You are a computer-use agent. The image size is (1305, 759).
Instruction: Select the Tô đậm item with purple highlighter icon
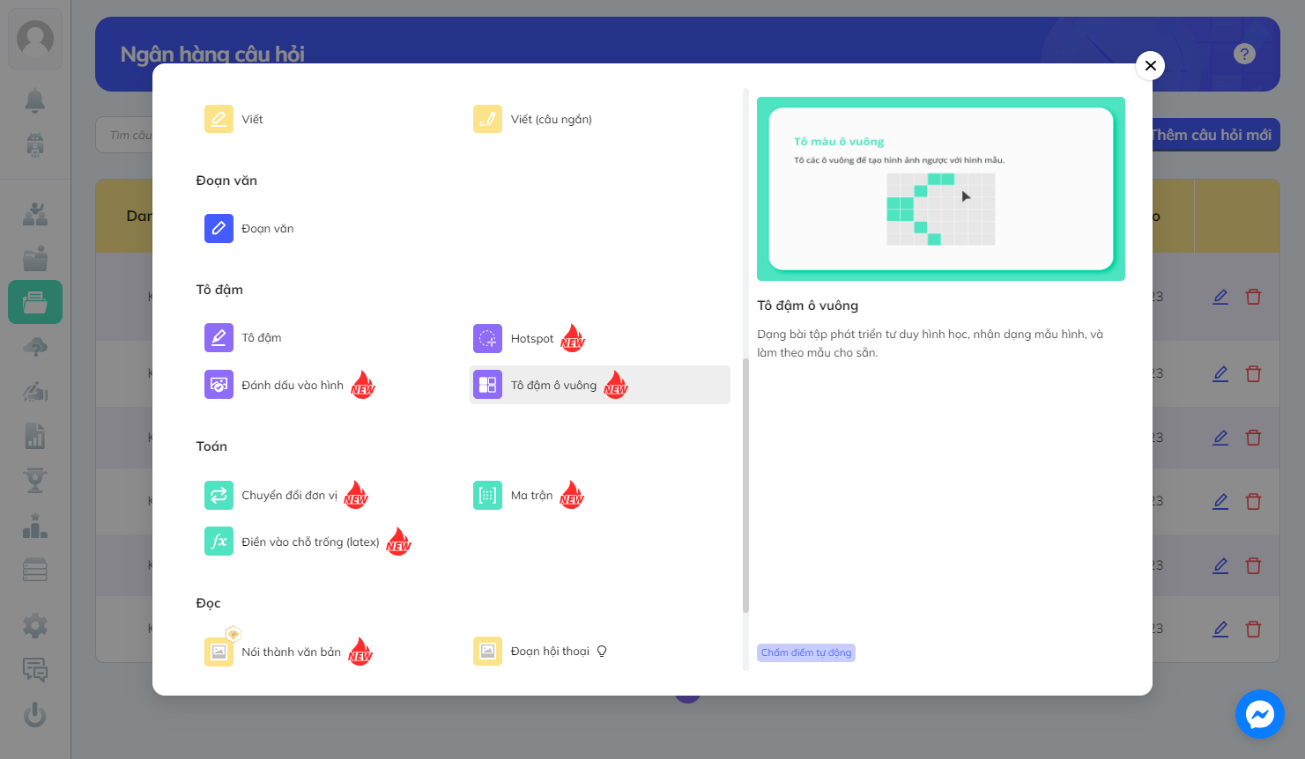(x=243, y=337)
